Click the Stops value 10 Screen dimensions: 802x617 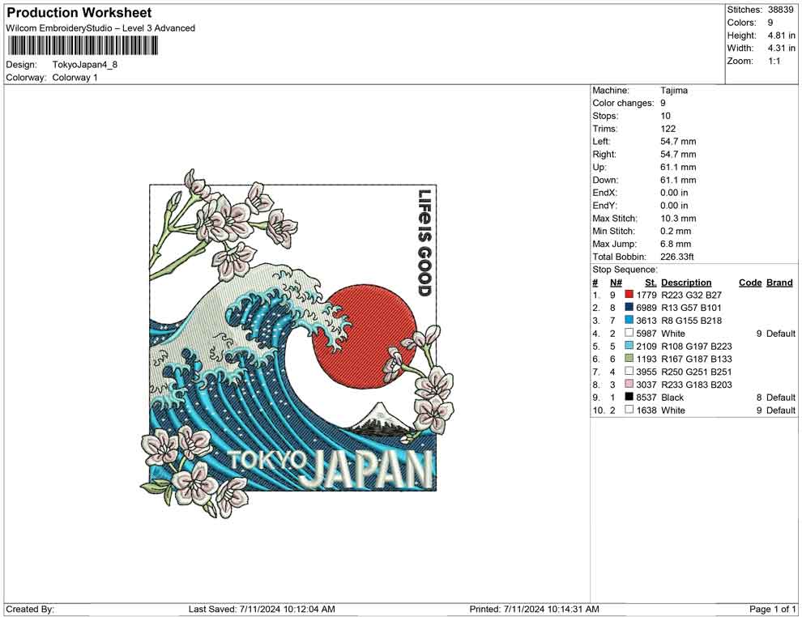pos(665,116)
